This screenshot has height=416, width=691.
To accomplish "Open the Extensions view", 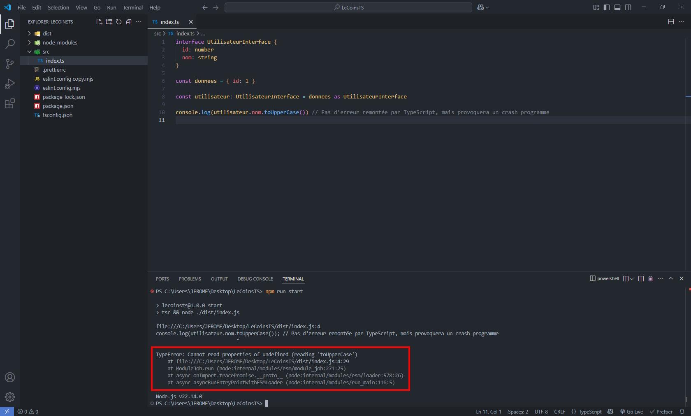I will pos(10,103).
